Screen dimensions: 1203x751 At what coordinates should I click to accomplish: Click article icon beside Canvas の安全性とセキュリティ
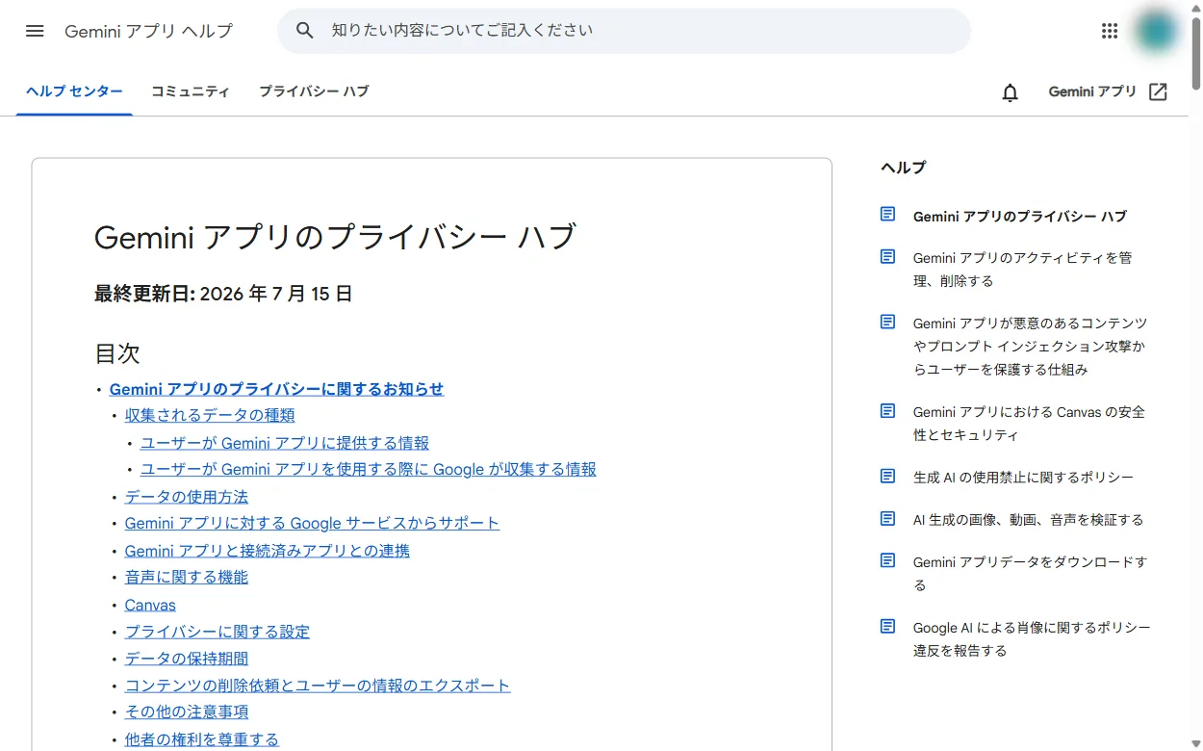pyautogui.click(x=888, y=411)
